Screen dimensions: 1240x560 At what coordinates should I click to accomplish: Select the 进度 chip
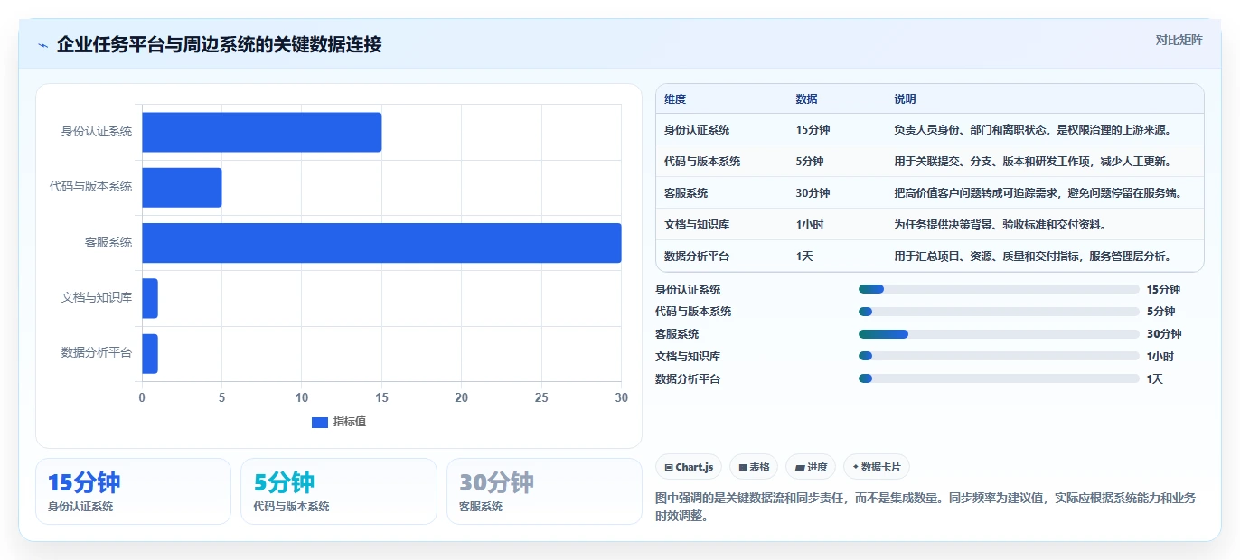[x=811, y=467]
